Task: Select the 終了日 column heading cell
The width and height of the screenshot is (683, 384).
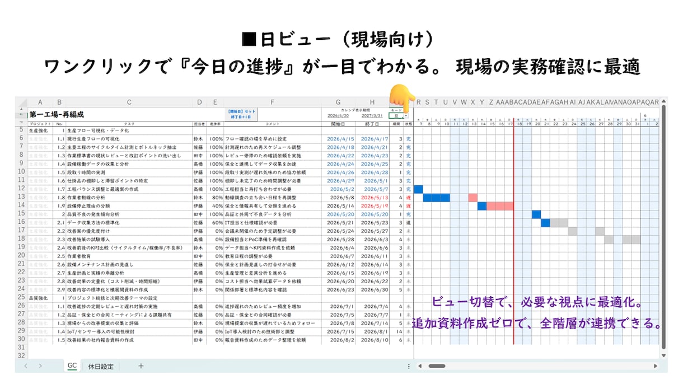Action: tap(372, 124)
